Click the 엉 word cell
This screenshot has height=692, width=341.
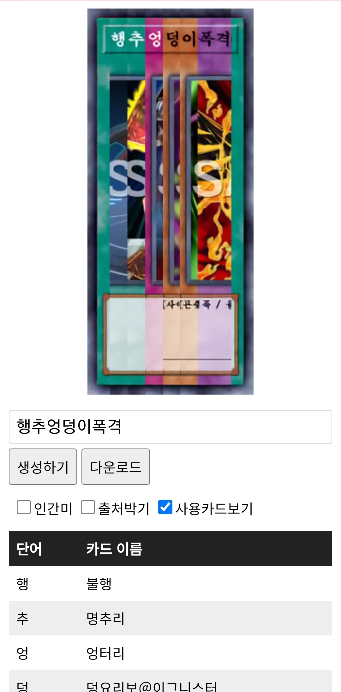23,653
